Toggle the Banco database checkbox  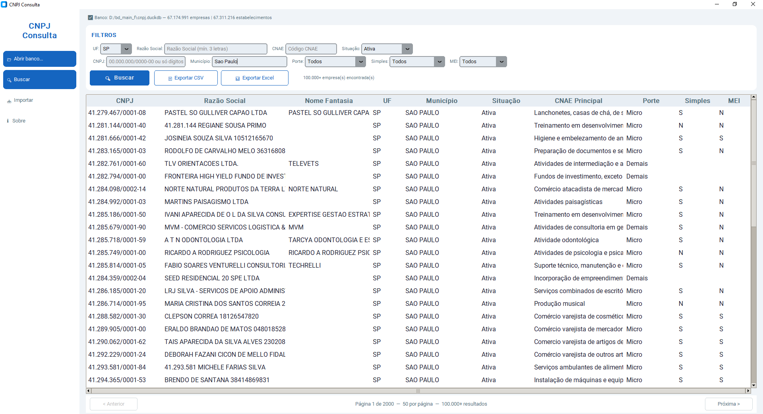tap(90, 17)
